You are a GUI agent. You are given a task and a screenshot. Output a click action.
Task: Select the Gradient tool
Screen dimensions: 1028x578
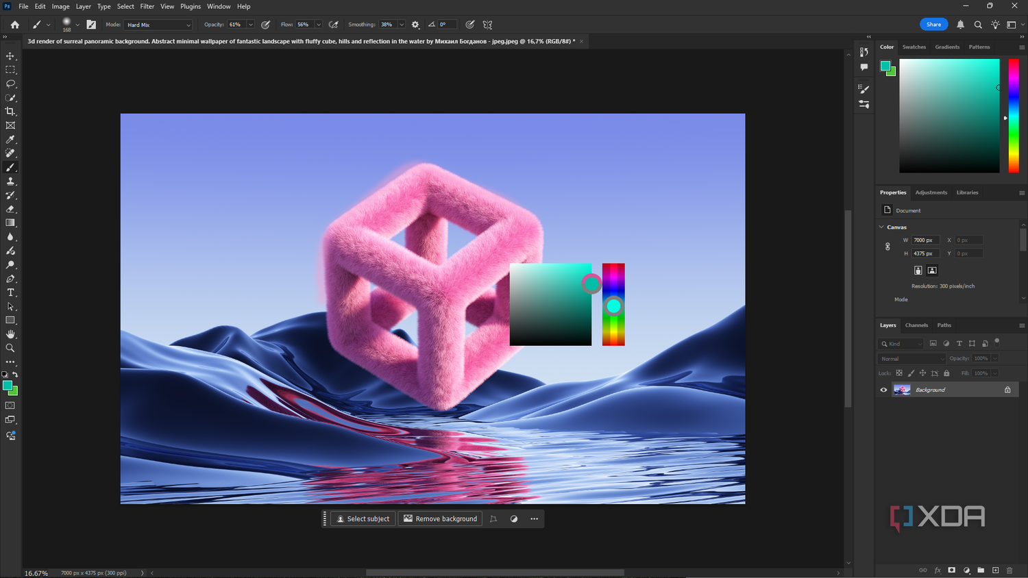tap(10, 223)
